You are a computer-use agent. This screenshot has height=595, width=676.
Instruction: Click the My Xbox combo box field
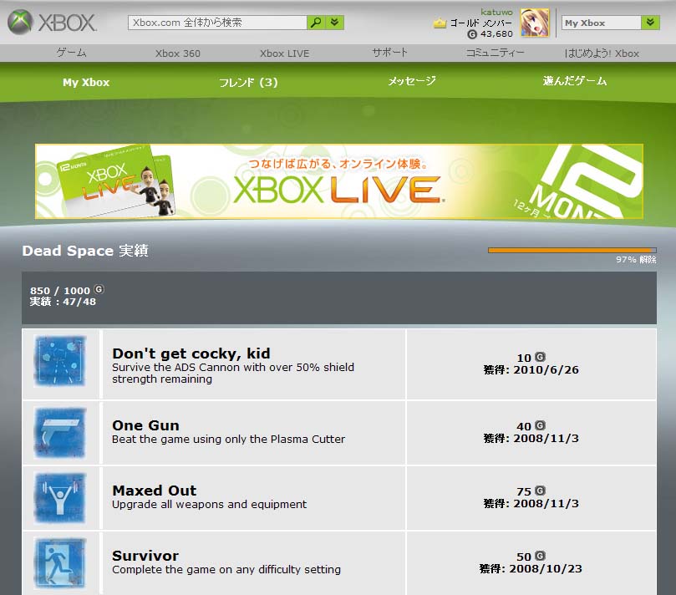point(602,23)
